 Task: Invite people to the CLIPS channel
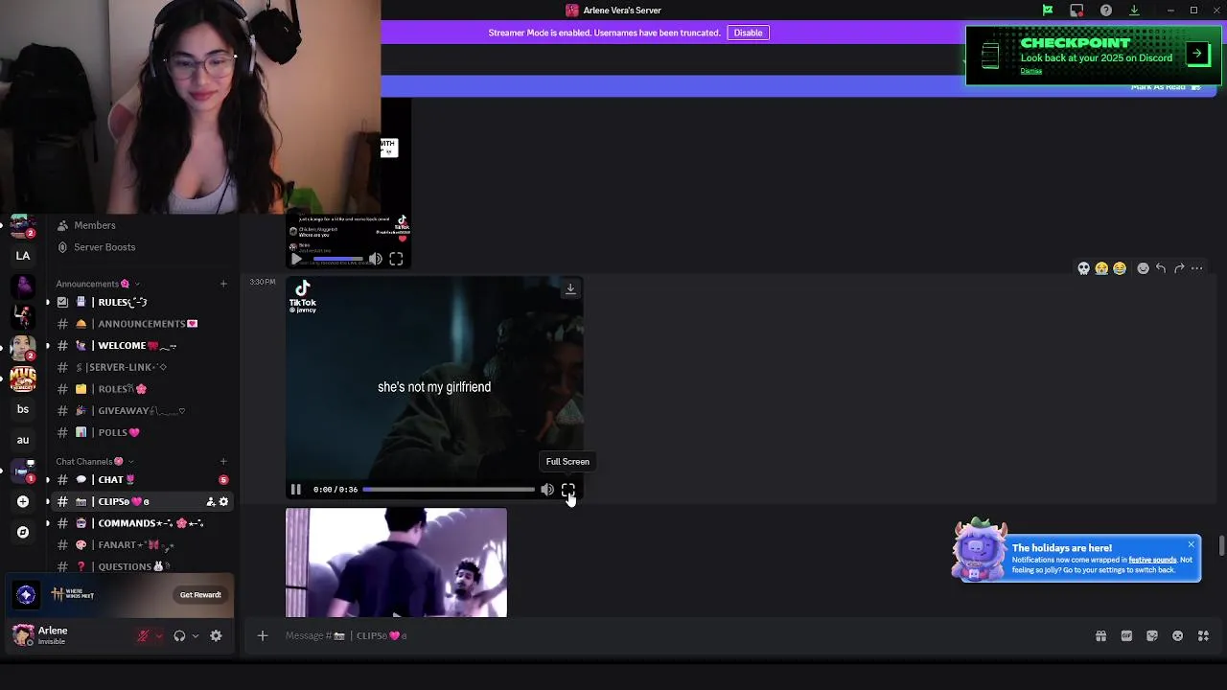click(x=211, y=501)
